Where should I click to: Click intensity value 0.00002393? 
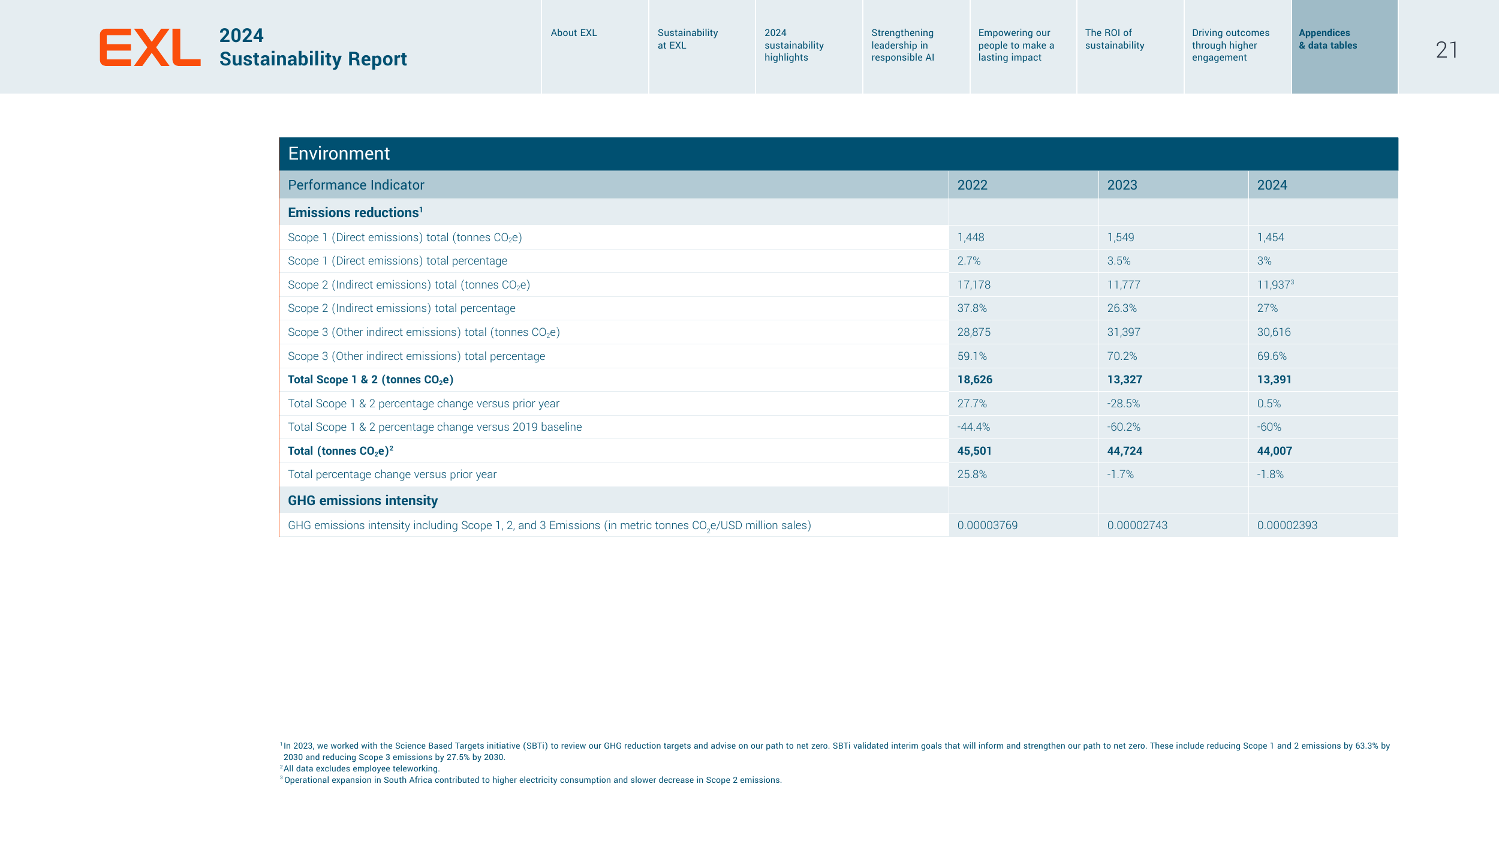pyautogui.click(x=1287, y=525)
